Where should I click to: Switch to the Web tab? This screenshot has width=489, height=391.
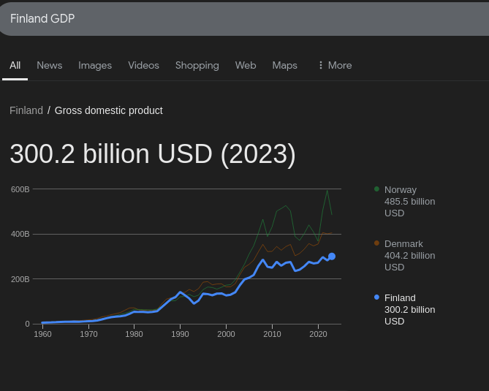pos(246,66)
